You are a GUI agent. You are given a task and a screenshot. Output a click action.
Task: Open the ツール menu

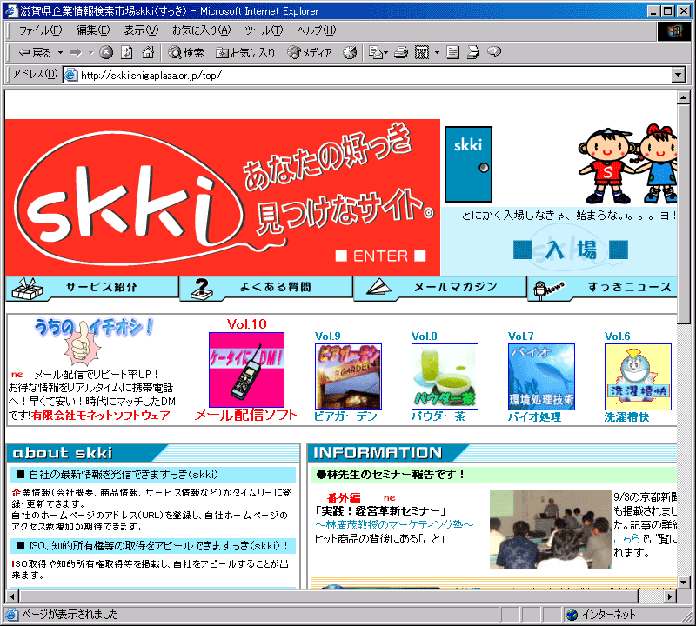click(x=264, y=30)
